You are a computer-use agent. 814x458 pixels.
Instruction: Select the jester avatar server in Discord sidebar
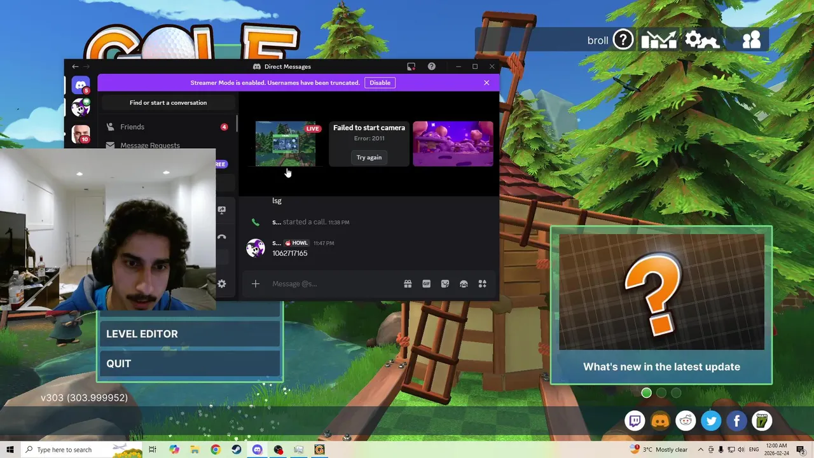click(81, 108)
